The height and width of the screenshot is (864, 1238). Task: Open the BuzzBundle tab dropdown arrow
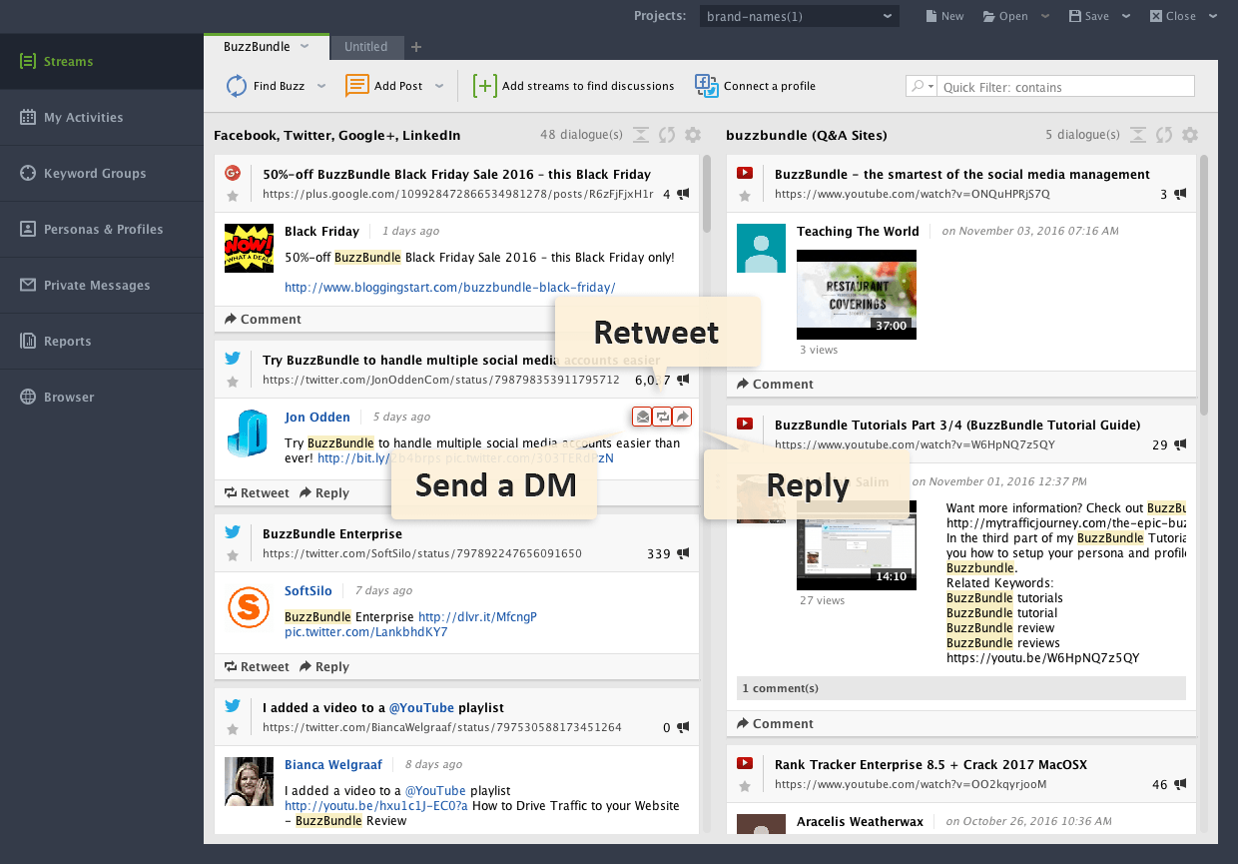305,46
